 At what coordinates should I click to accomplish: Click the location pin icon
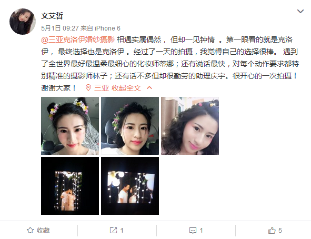88,88
